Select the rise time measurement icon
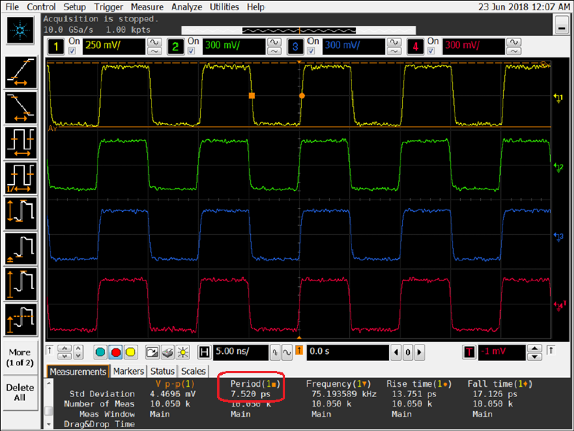The height and width of the screenshot is (431, 574). pos(21,74)
